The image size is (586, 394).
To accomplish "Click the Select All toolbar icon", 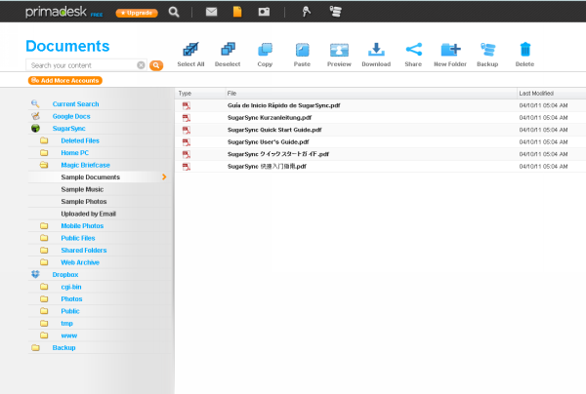I will 190,49.
